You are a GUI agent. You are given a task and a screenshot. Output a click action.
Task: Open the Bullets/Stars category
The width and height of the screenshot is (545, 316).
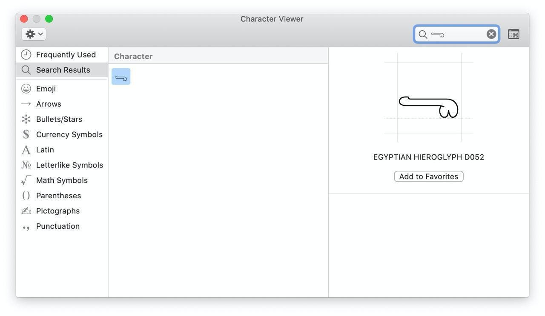62,120
